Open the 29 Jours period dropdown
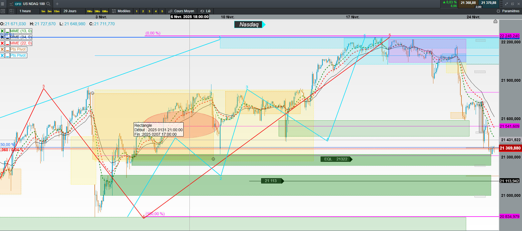 (x=70, y=11)
